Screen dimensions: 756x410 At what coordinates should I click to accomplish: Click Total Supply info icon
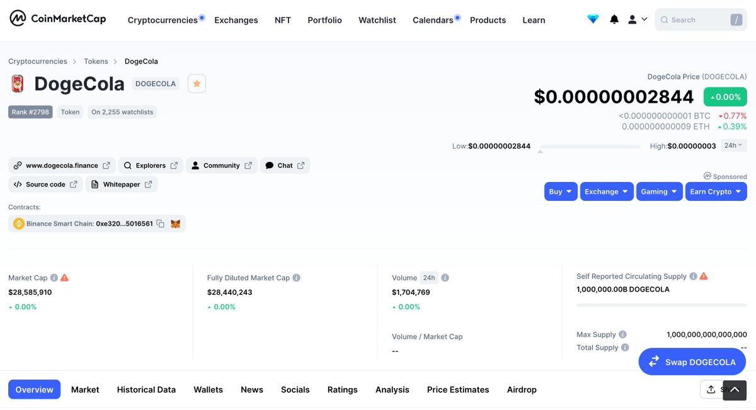[x=625, y=348]
